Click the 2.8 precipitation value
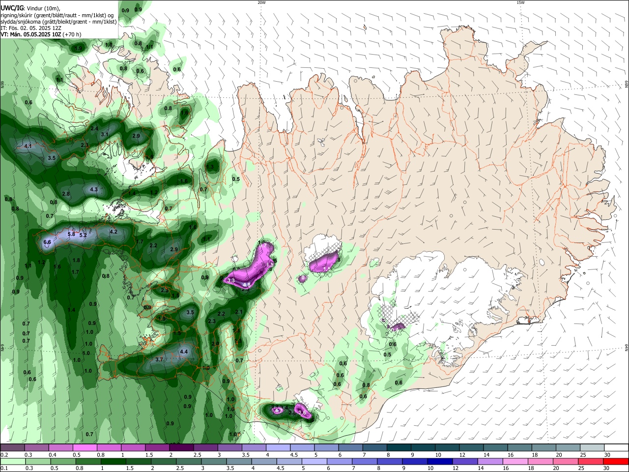This screenshot has width=629, height=472. coord(66,194)
